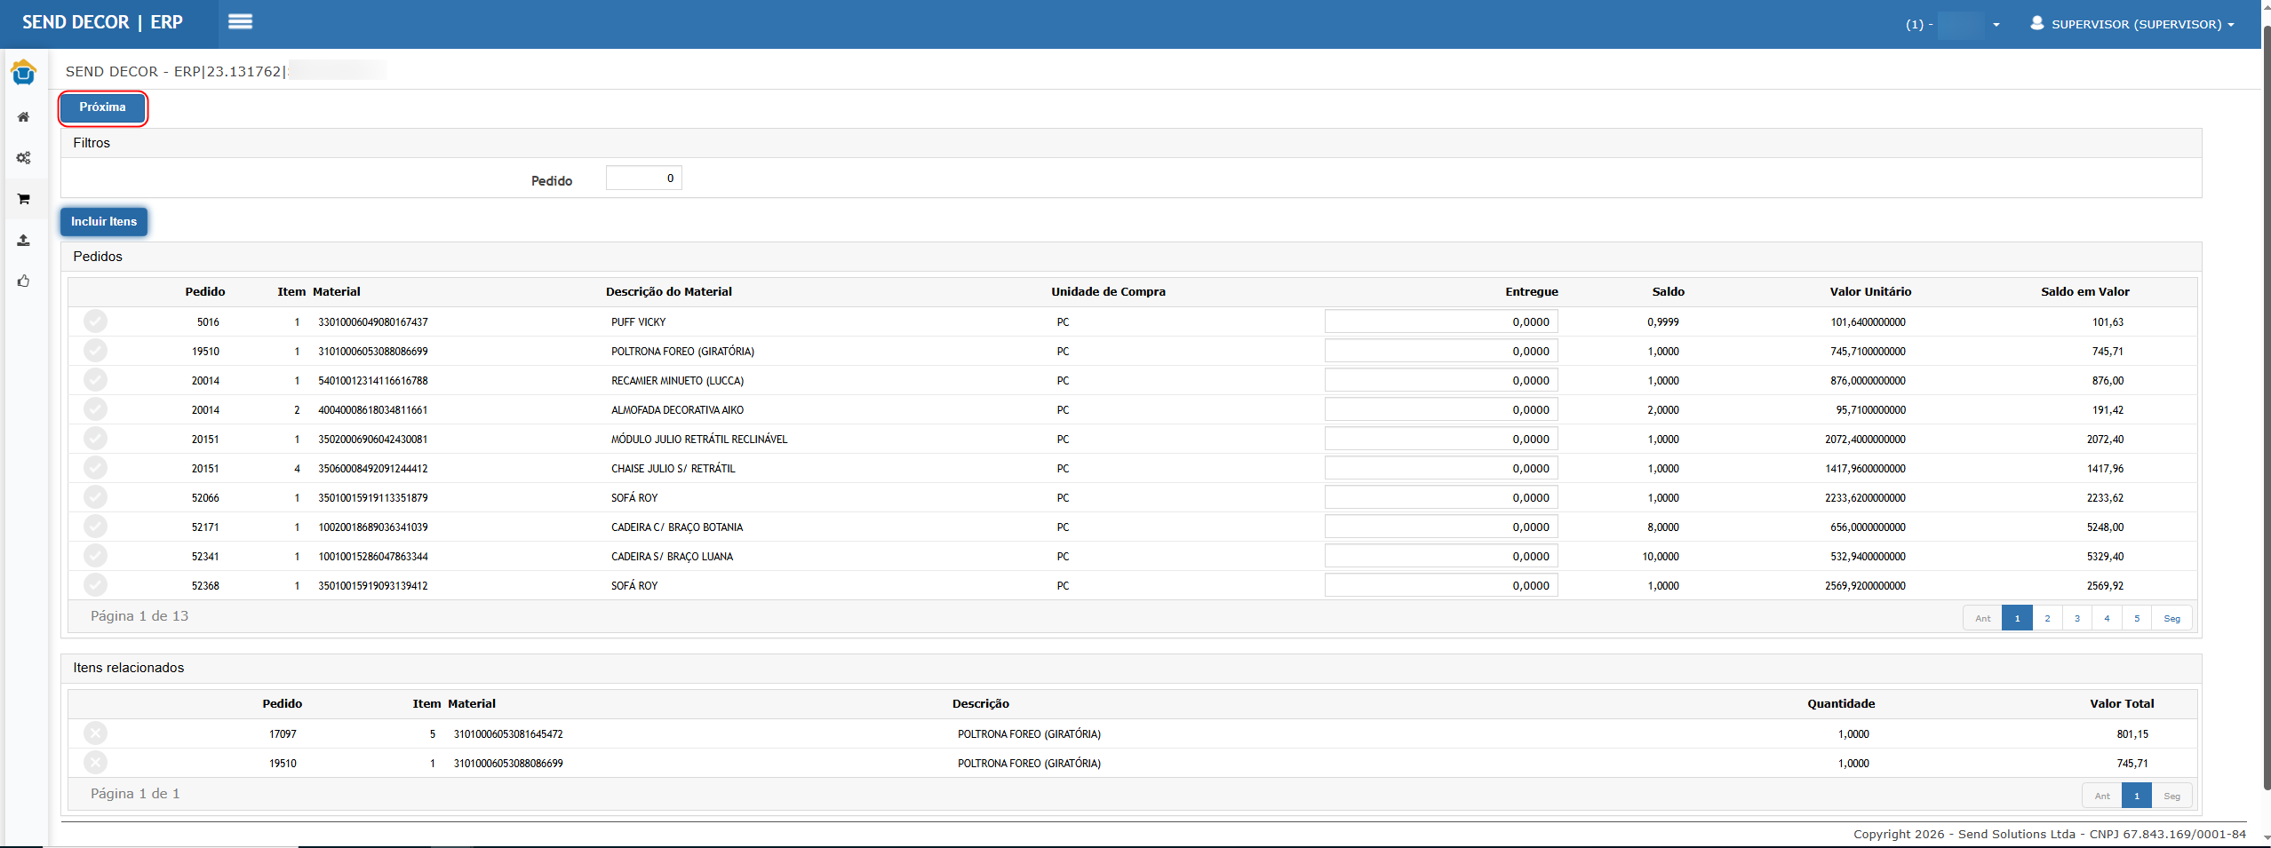The height and width of the screenshot is (848, 2271).
Task: Edit Entregue field for SOFÁ ROY order 52066
Action: click(1440, 497)
